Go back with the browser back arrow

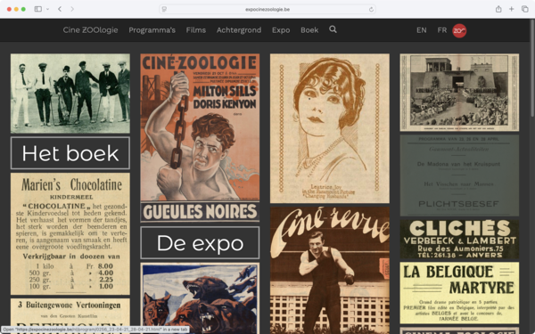pos(60,9)
